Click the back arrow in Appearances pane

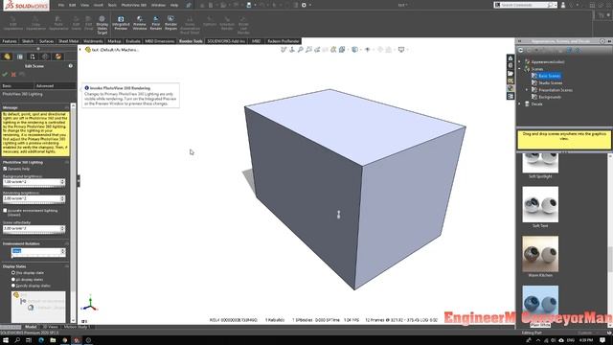tap(521, 50)
